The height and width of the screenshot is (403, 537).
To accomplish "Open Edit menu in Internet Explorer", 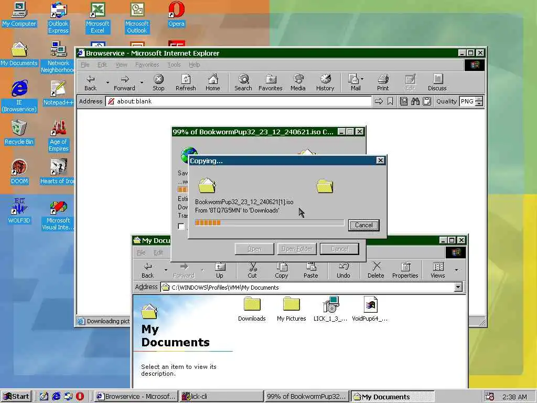I will coord(102,65).
